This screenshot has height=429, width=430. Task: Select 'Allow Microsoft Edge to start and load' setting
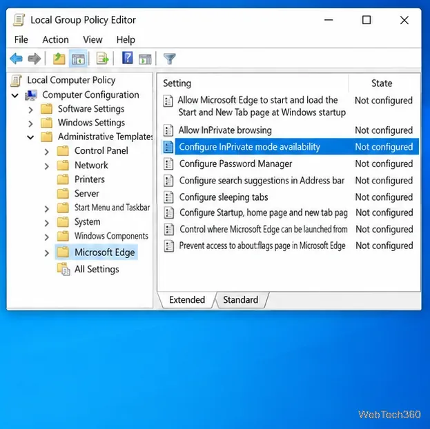tap(262, 106)
